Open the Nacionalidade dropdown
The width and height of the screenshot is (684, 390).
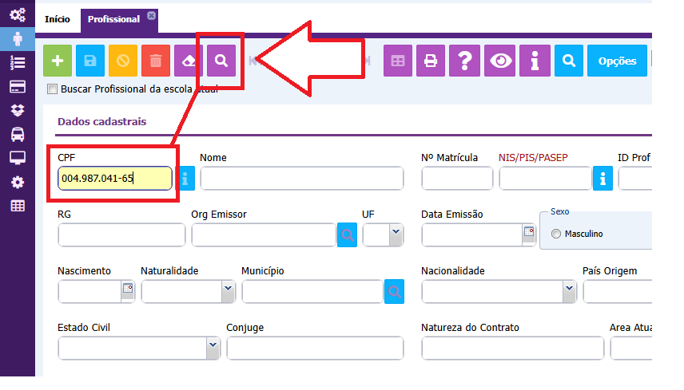pos(568,291)
